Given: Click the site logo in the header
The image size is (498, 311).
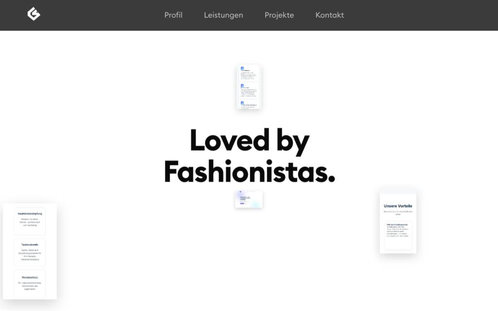Looking at the screenshot, I should pyautogui.click(x=34, y=14).
